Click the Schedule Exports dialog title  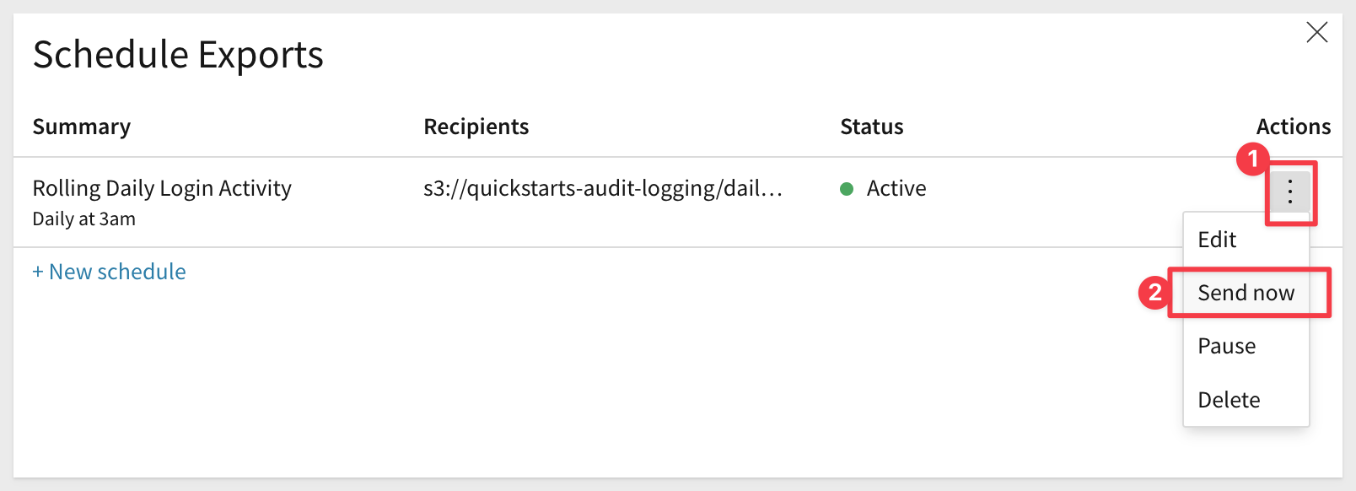click(178, 55)
